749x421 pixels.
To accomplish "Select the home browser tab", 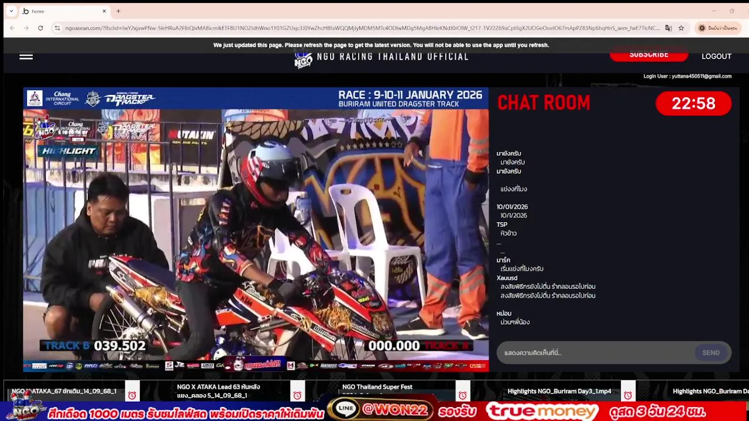I will click(64, 11).
